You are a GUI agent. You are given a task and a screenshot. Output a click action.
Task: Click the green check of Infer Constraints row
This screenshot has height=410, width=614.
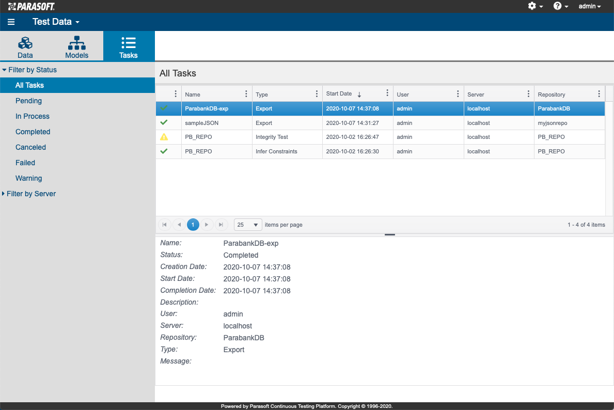(164, 151)
